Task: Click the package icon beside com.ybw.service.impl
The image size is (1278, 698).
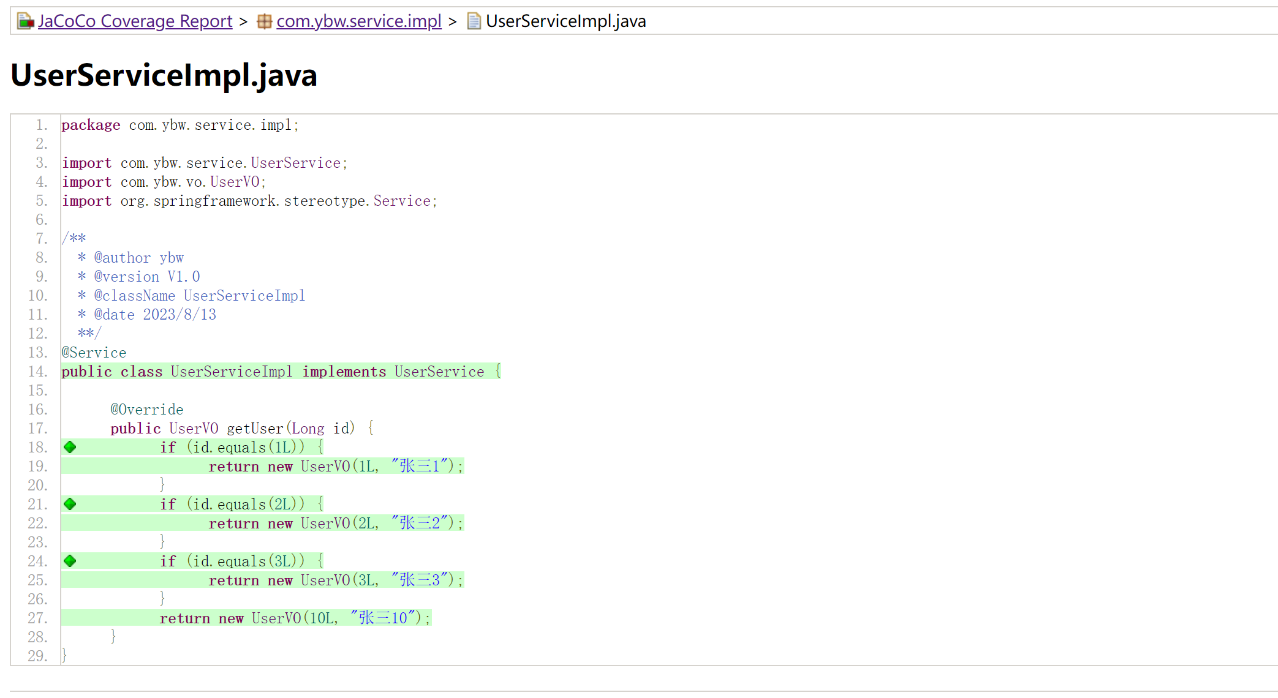Action: click(264, 21)
